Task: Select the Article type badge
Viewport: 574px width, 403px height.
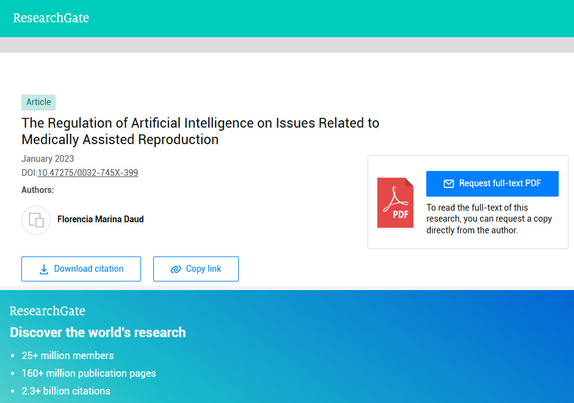Action: 38,102
